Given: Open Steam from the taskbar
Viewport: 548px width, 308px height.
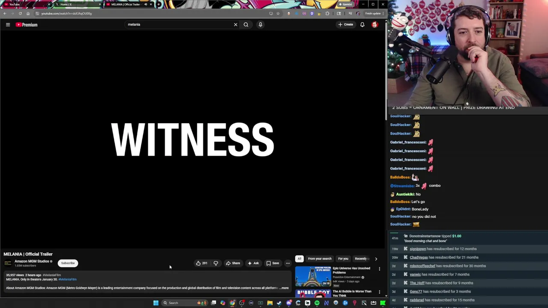Looking at the screenshot, I should [279, 303].
